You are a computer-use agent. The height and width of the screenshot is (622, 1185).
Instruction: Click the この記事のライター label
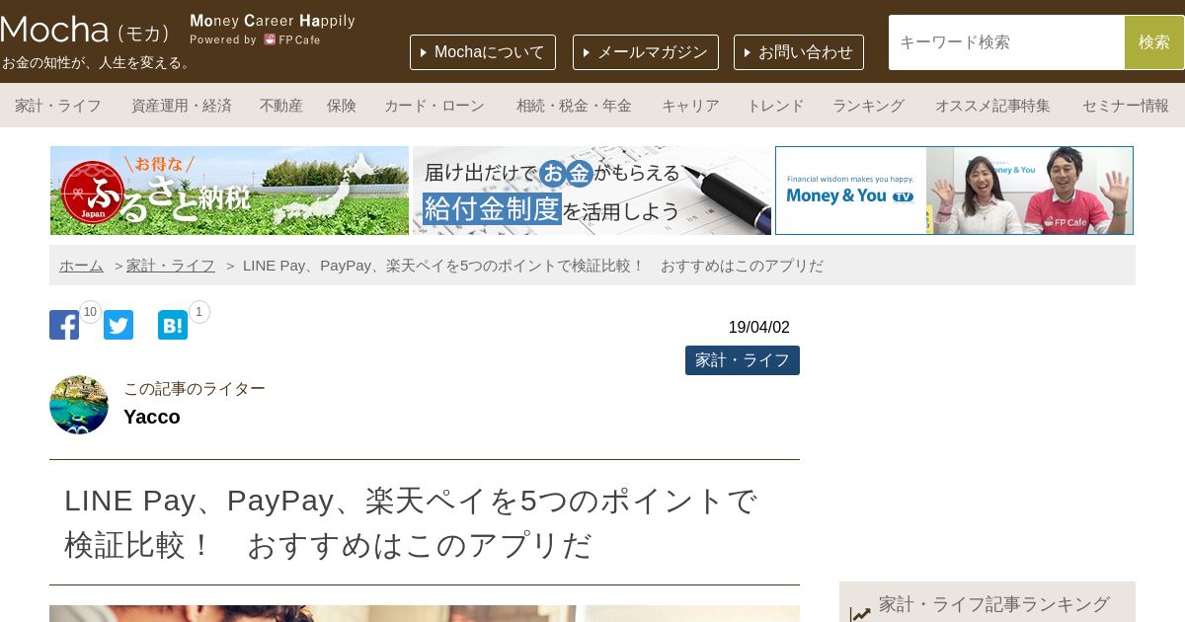pos(195,389)
